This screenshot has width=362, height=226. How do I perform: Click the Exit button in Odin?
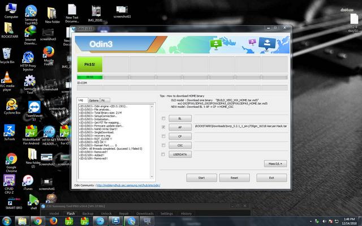coord(271,178)
